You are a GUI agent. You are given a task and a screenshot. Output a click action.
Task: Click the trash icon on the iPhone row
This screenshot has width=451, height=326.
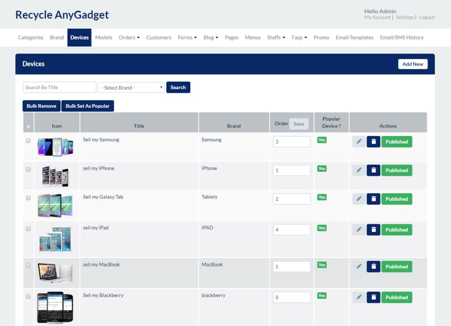(373, 170)
